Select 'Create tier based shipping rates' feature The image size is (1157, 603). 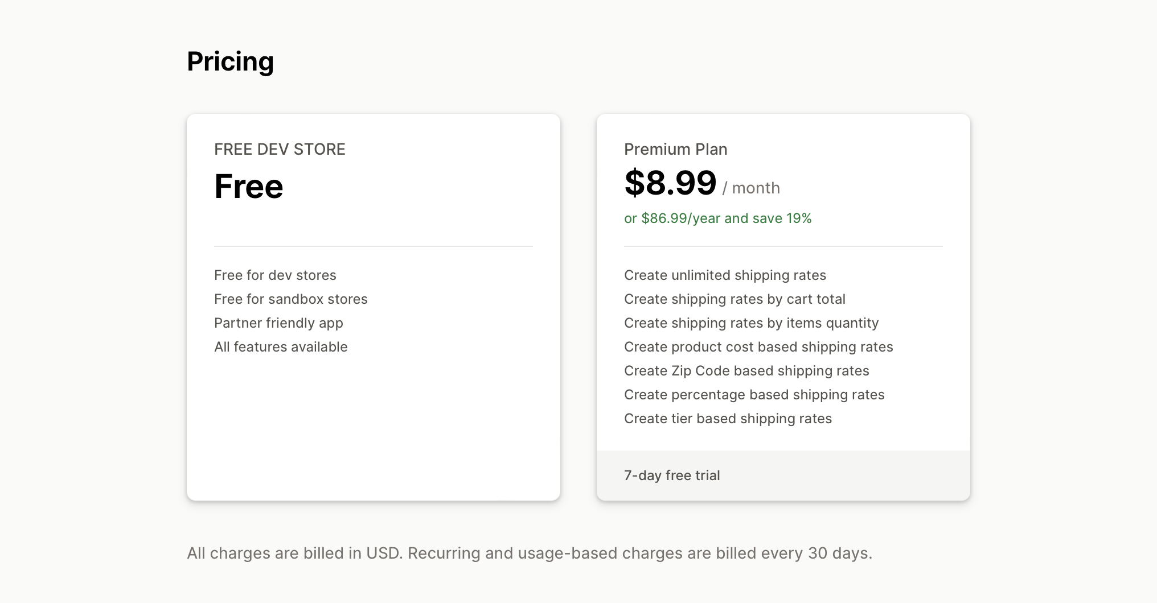click(728, 418)
